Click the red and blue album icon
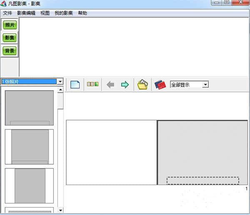 tap(160, 85)
